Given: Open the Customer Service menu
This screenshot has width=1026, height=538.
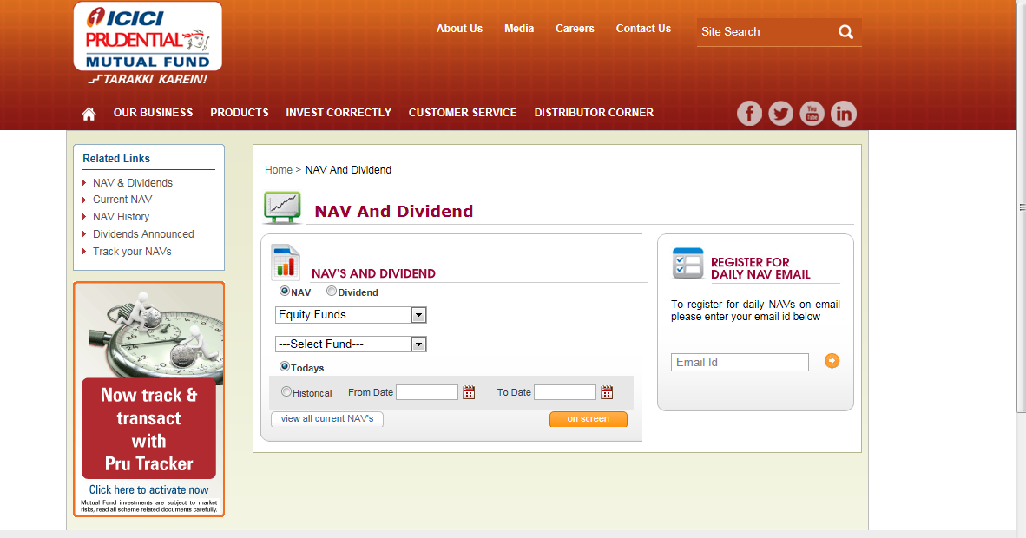Looking at the screenshot, I should [x=463, y=113].
